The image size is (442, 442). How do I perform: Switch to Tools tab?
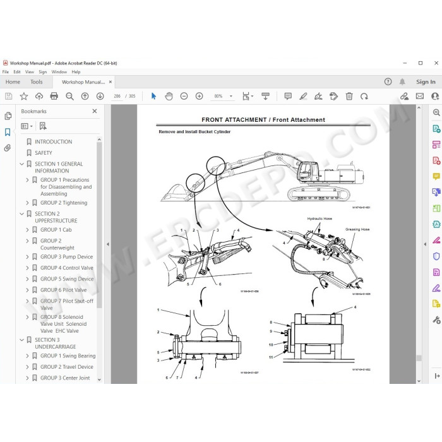tap(37, 81)
